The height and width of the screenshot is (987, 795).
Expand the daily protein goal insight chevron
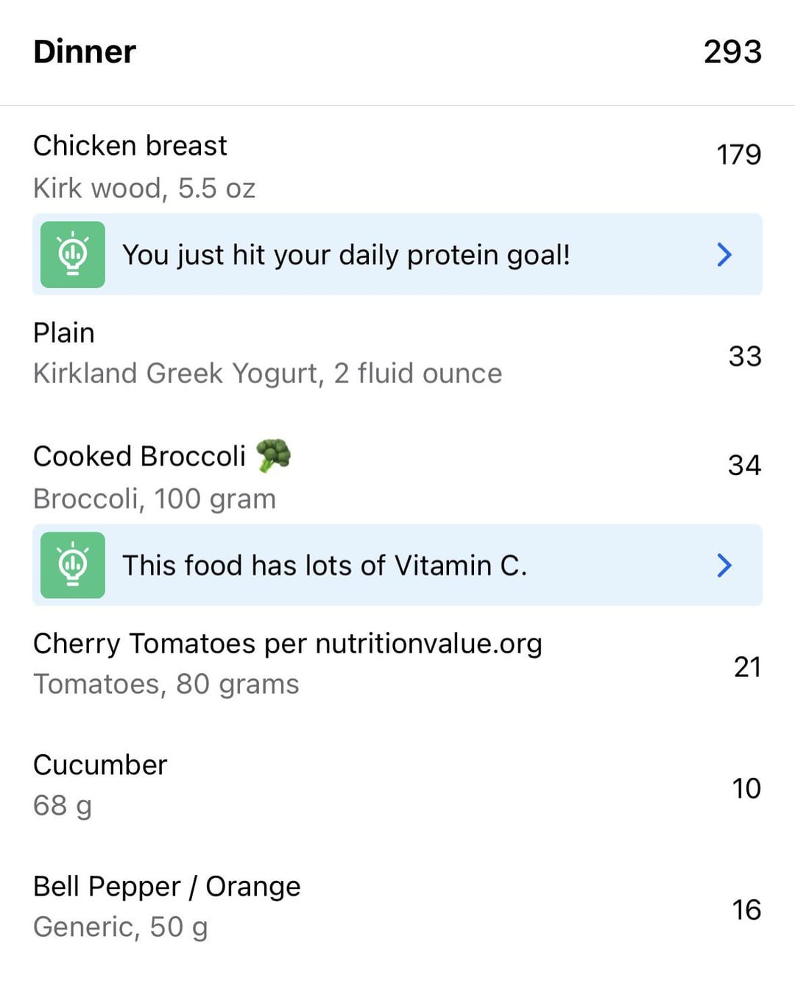(x=724, y=255)
